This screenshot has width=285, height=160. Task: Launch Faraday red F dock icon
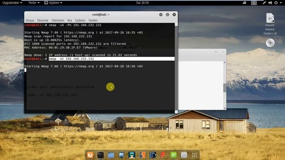tap(163, 155)
